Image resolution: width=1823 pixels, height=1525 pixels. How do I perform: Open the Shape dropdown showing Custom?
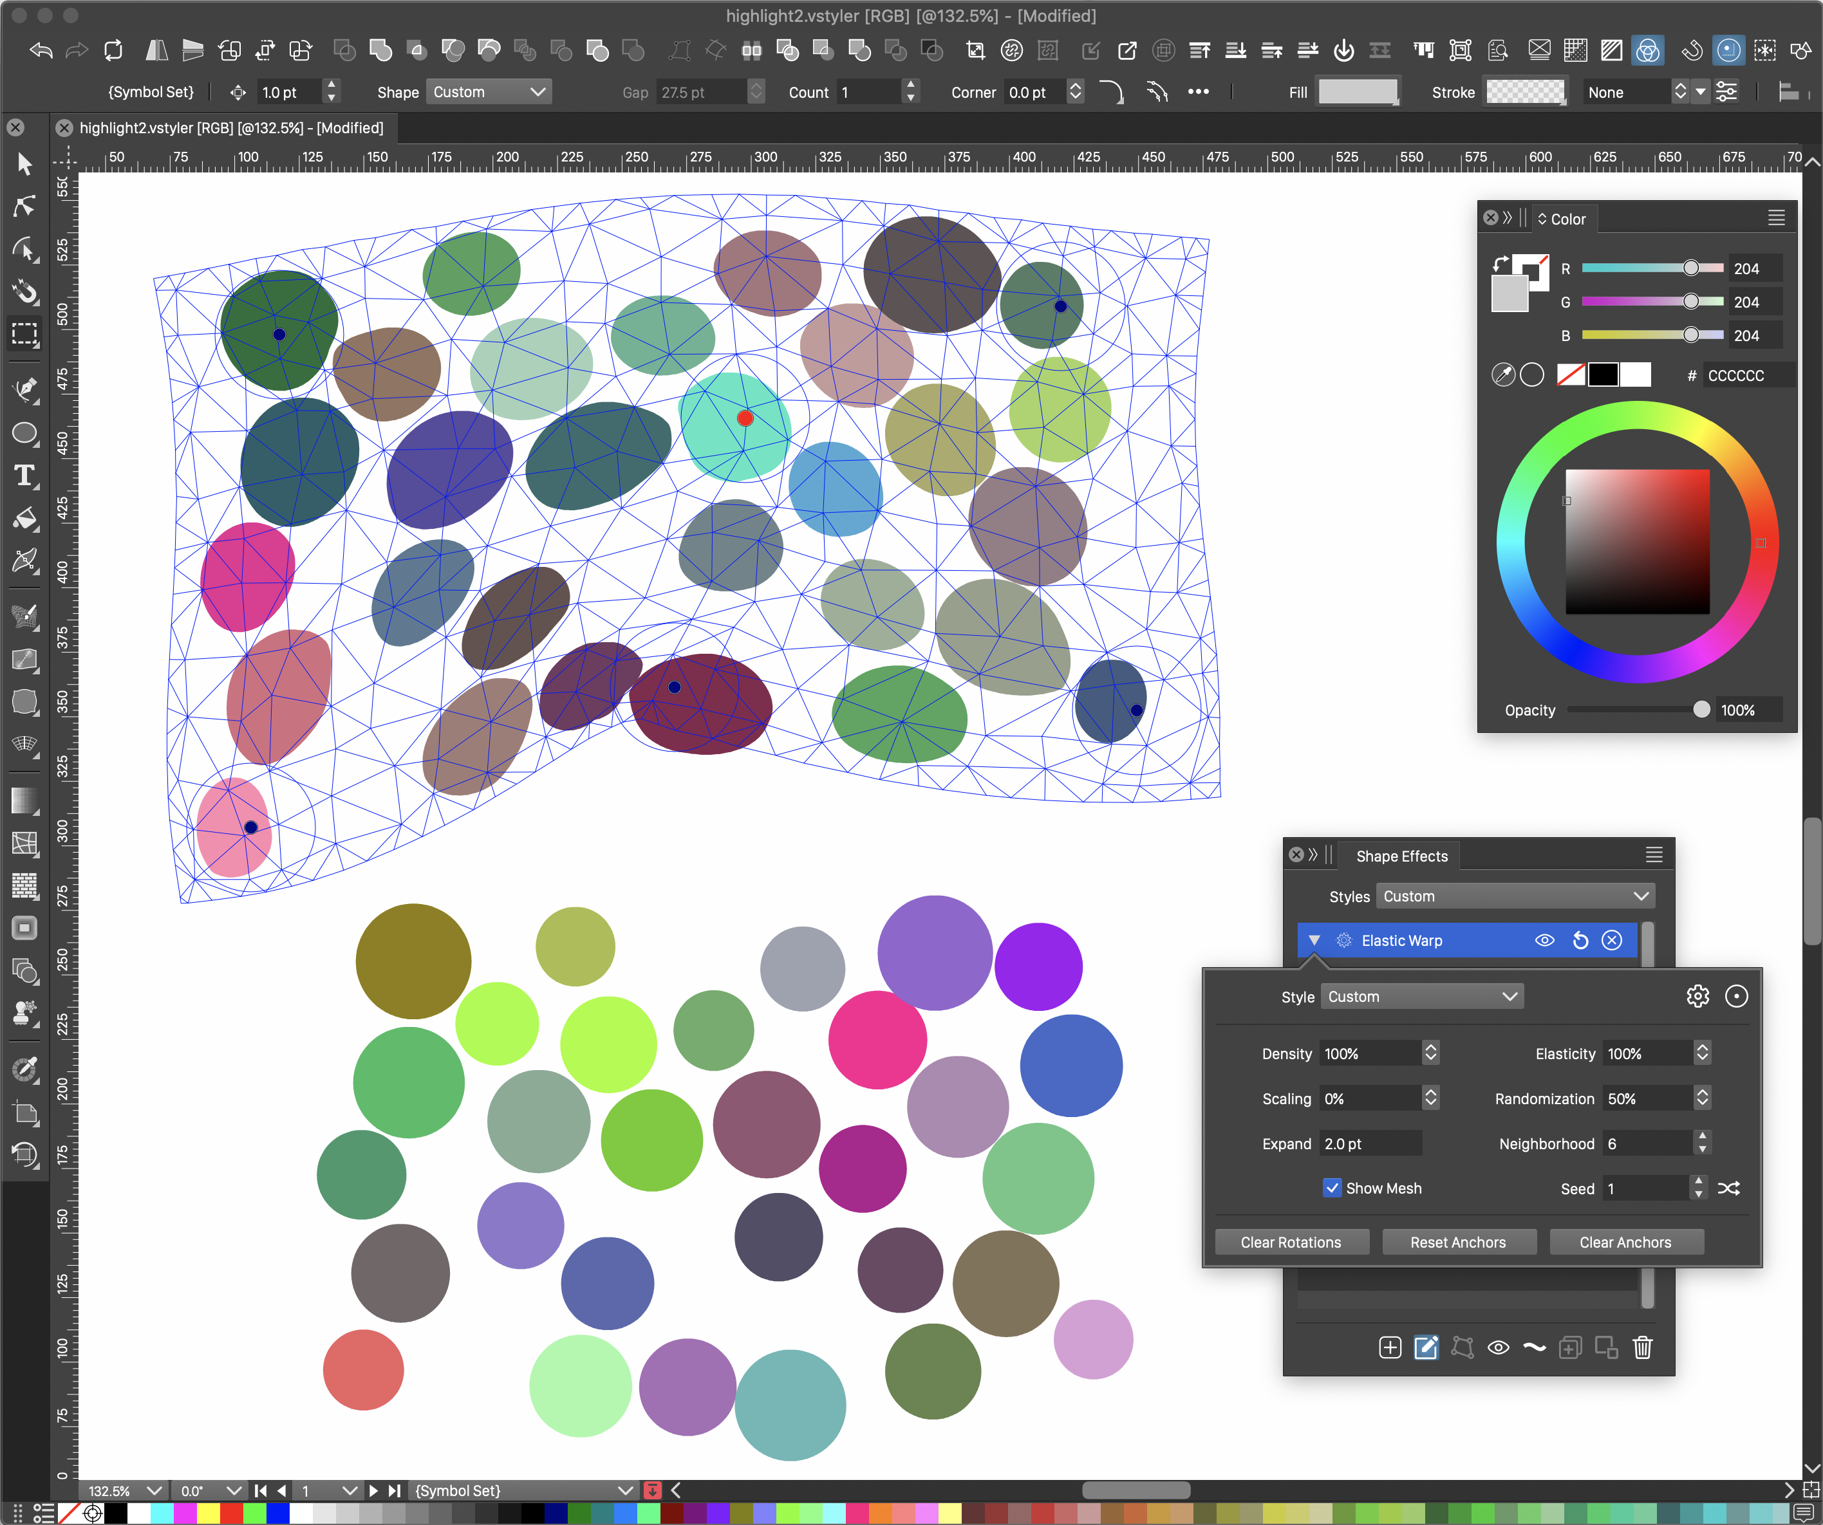tap(489, 92)
